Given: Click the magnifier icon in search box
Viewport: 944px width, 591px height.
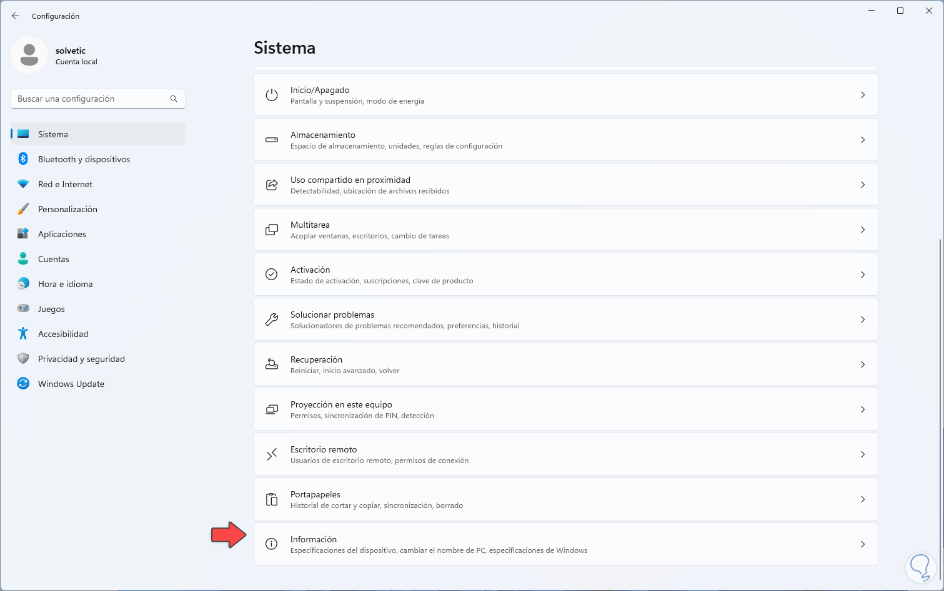Looking at the screenshot, I should [174, 99].
